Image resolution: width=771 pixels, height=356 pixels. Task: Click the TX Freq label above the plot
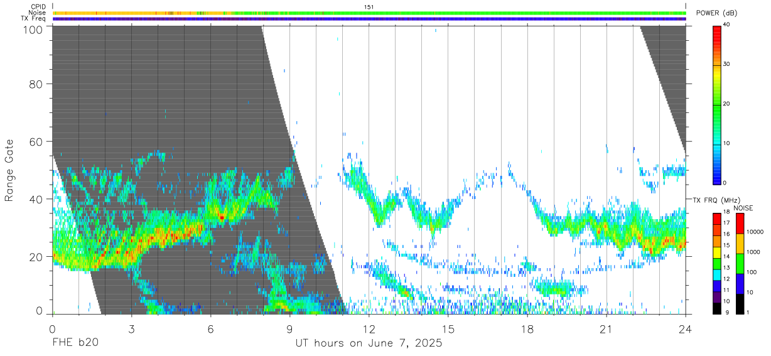click(x=33, y=19)
